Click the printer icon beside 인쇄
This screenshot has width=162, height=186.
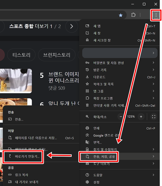[x=87, y=128]
